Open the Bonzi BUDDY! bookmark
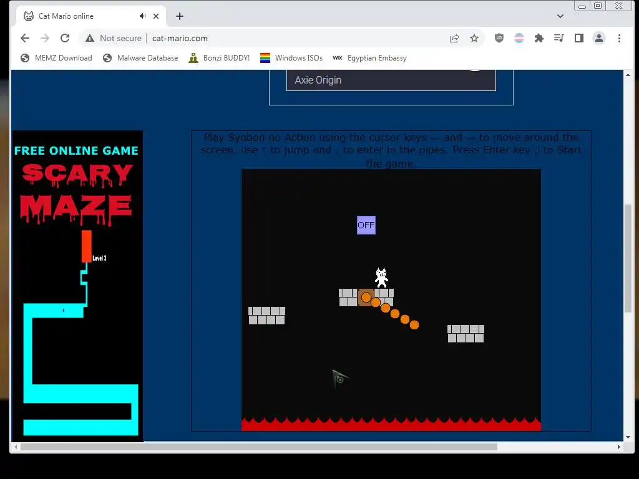 tap(219, 58)
